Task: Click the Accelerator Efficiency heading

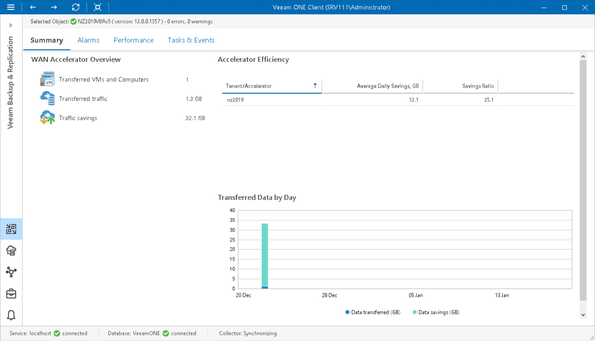Action: tap(253, 60)
